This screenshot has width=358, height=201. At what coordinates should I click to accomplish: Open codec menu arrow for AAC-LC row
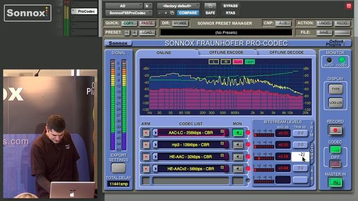point(156,133)
